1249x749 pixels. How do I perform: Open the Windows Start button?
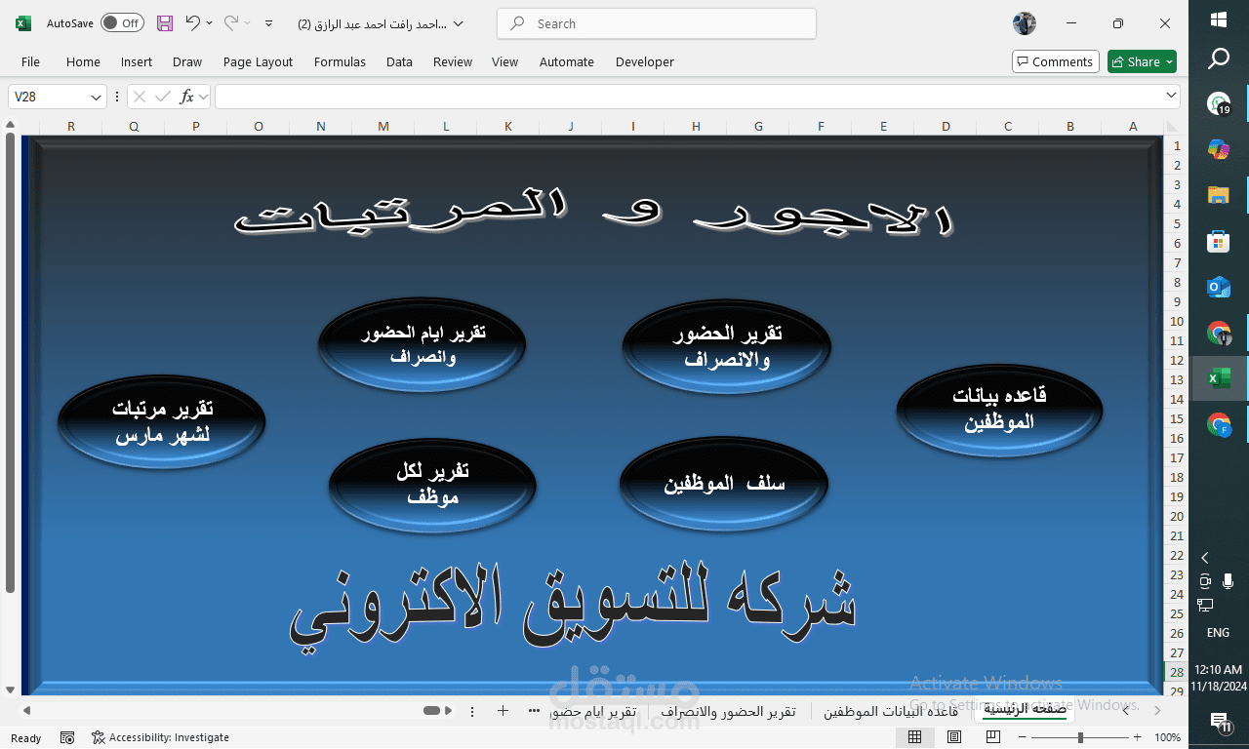click(1219, 20)
